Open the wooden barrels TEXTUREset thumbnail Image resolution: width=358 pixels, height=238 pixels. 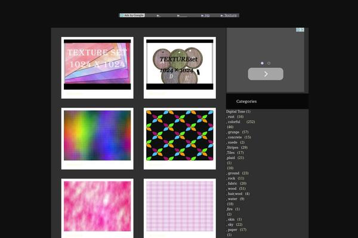pyautogui.click(x=180, y=64)
